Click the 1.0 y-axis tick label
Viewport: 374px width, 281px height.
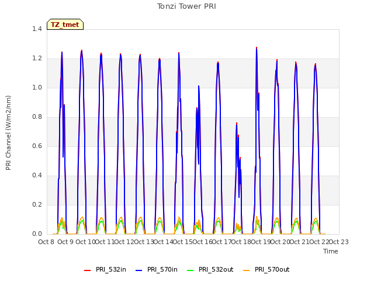(x=37, y=87)
